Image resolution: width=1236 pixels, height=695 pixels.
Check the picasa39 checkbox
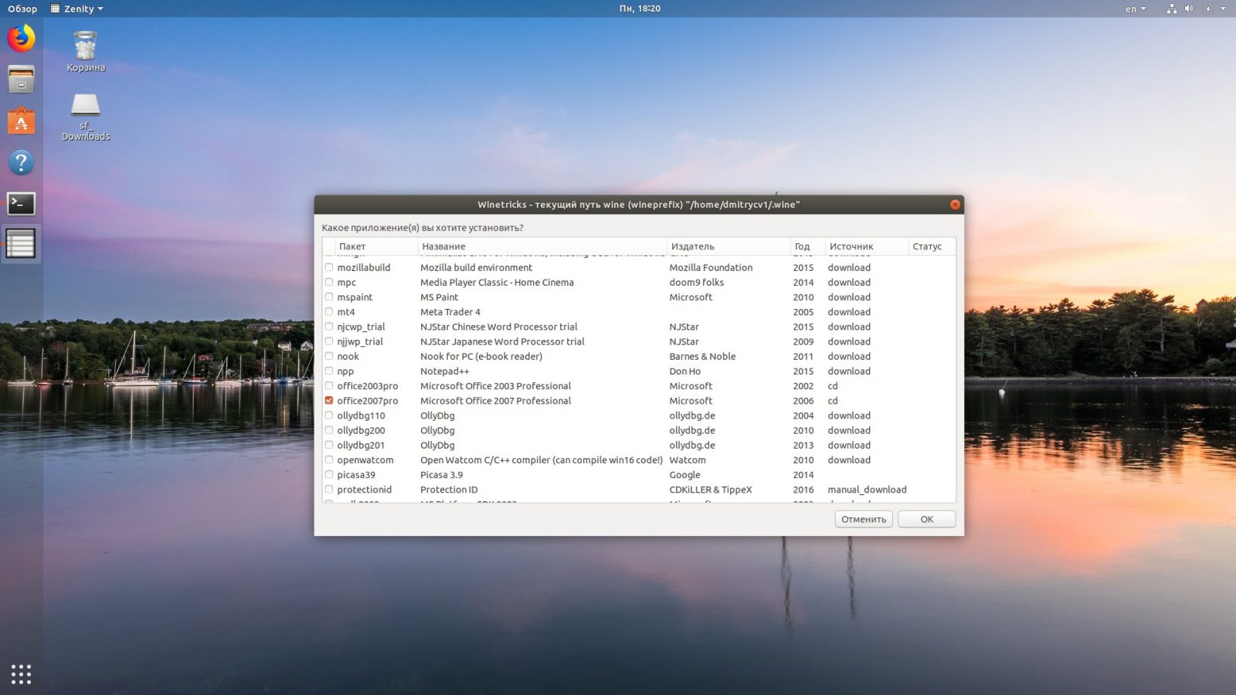[x=329, y=475]
